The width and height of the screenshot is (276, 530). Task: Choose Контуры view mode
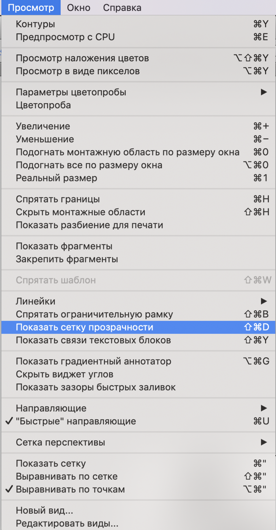pos(35,24)
